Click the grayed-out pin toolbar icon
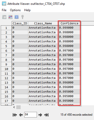Viewport: 94px width, 120px height. pyautogui.click(x=22, y=17)
